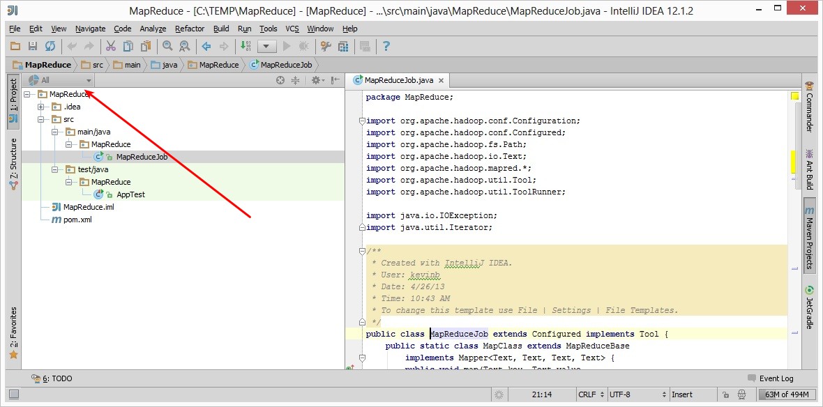
Task: Open the run configuration dropdown
Action: click(x=266, y=46)
